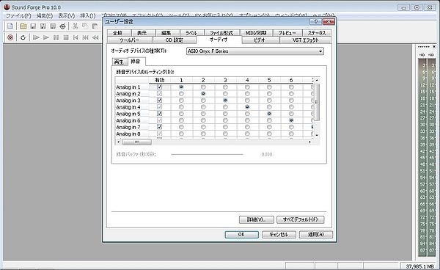This screenshot has width=440, height=270.
Task: Click the OK button
Action: pos(241,234)
